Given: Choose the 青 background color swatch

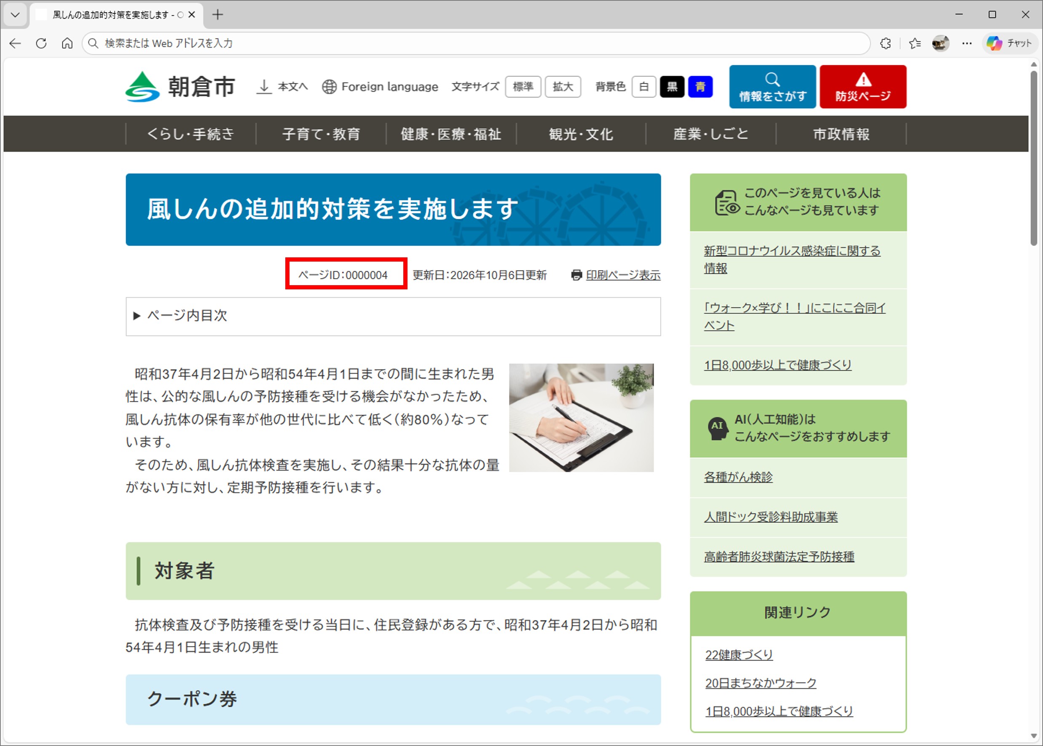Looking at the screenshot, I should point(700,86).
